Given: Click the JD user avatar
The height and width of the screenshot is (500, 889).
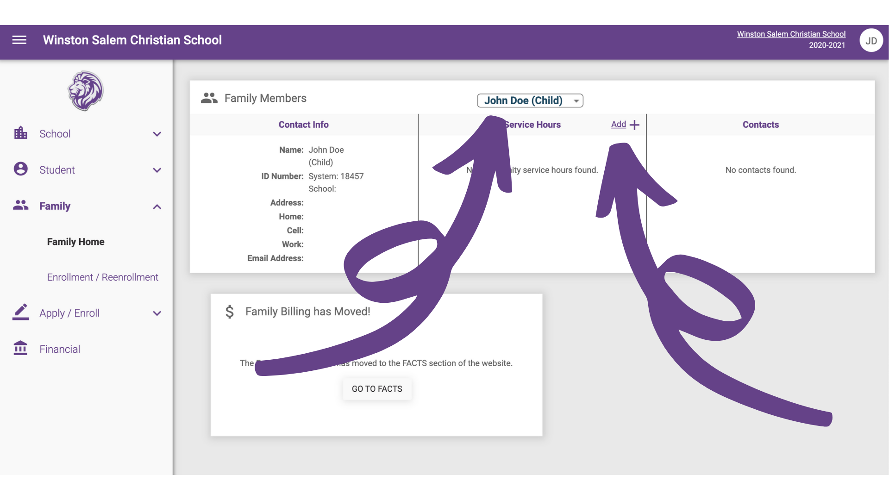Looking at the screenshot, I should 871,41.
